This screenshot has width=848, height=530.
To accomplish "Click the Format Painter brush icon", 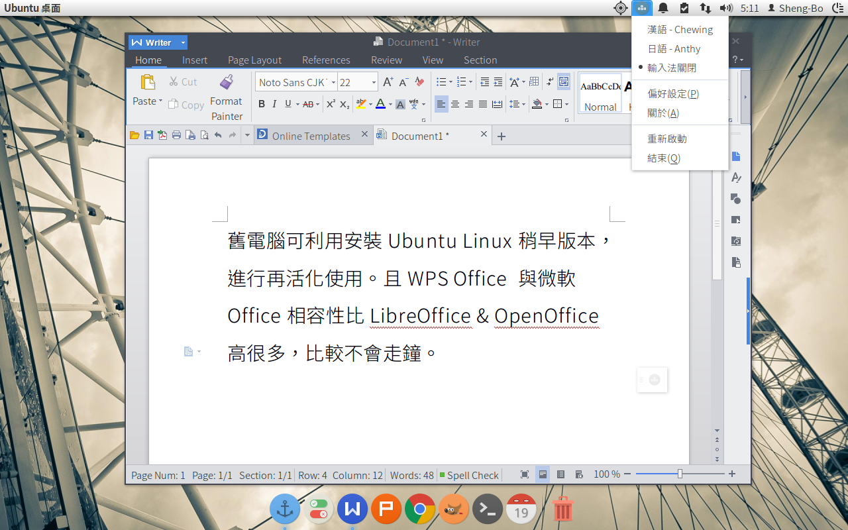I will [x=227, y=82].
